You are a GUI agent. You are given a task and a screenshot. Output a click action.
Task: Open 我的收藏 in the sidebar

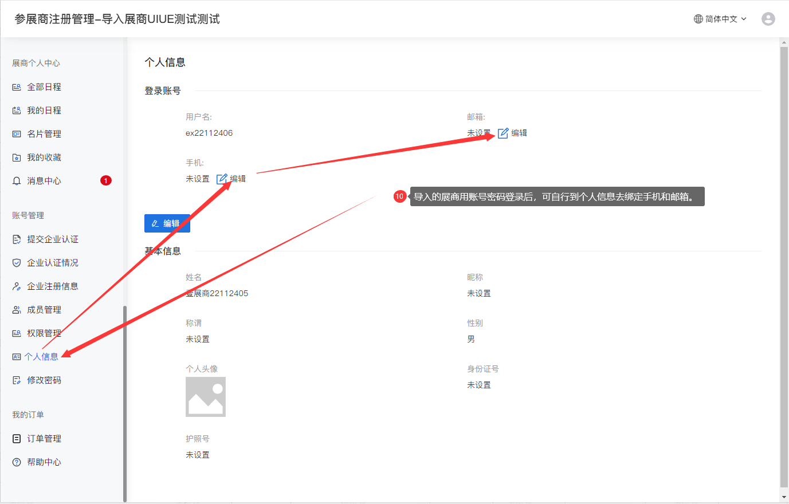(44, 157)
